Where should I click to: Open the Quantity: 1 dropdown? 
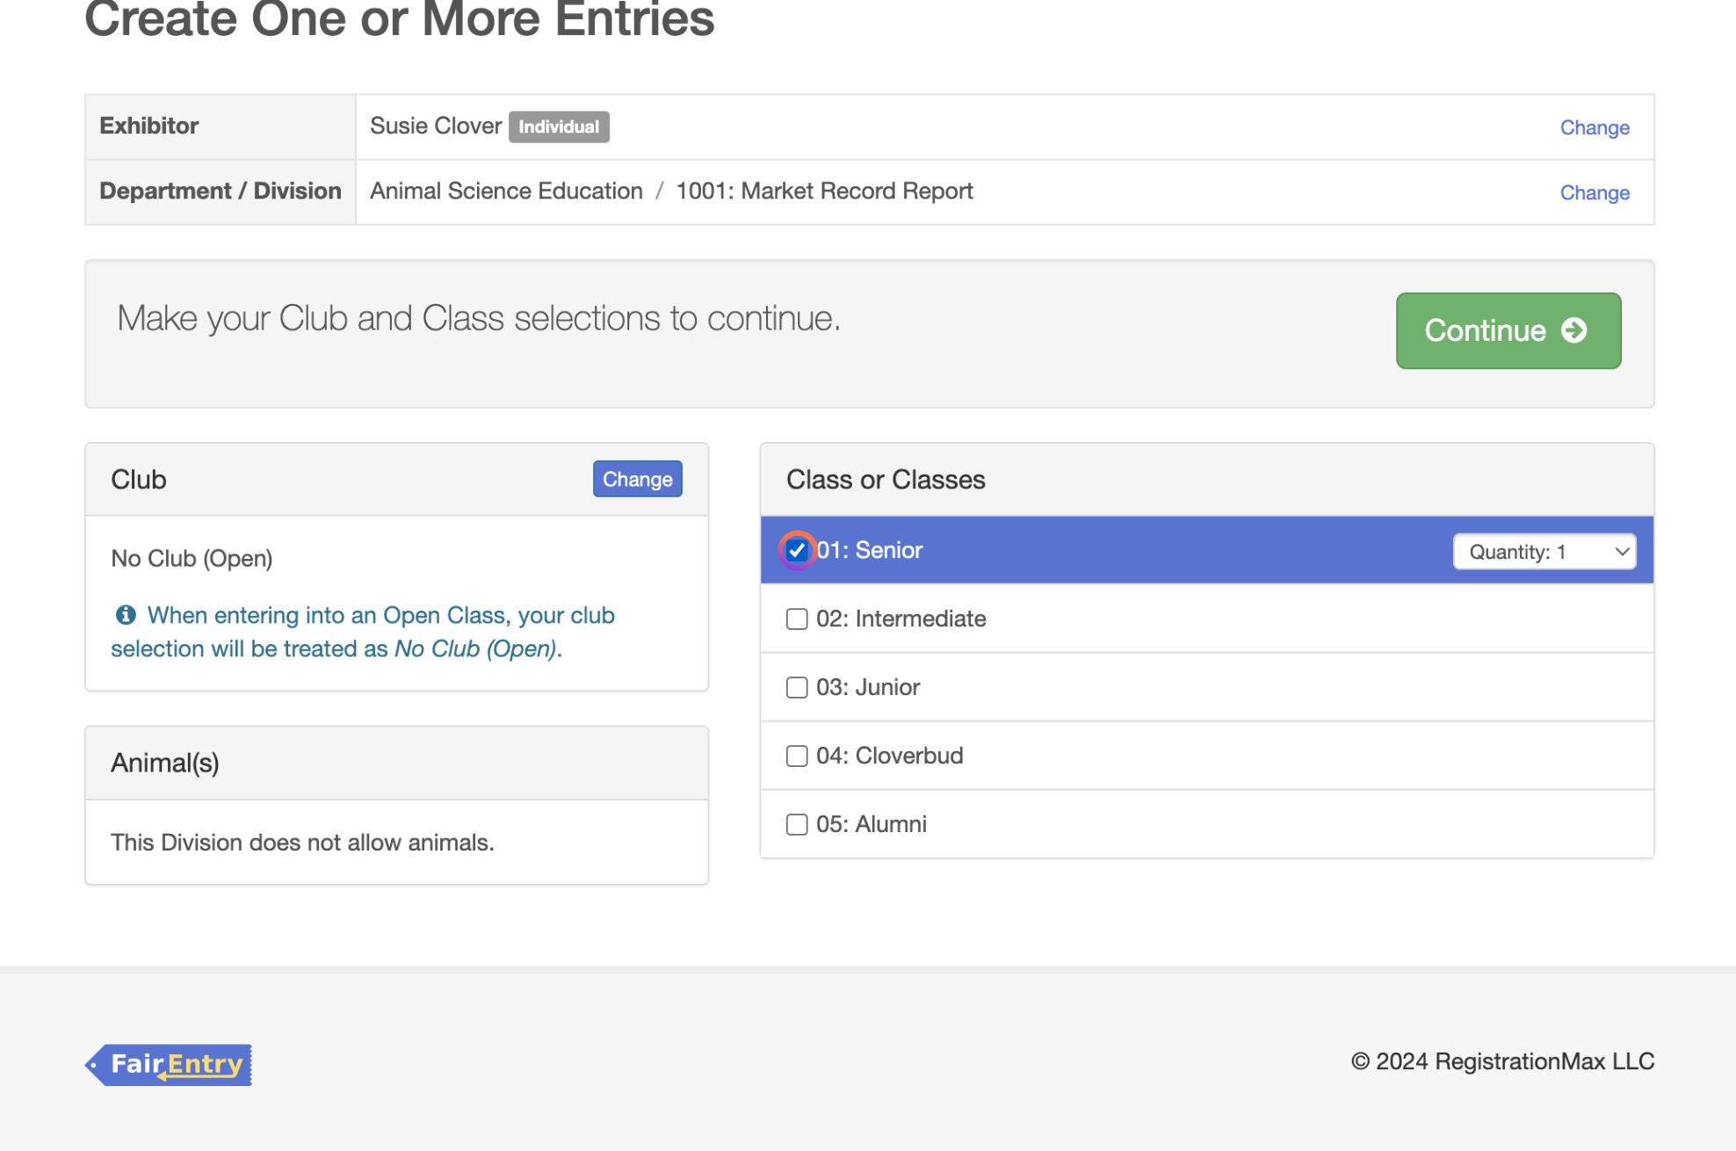point(1544,552)
